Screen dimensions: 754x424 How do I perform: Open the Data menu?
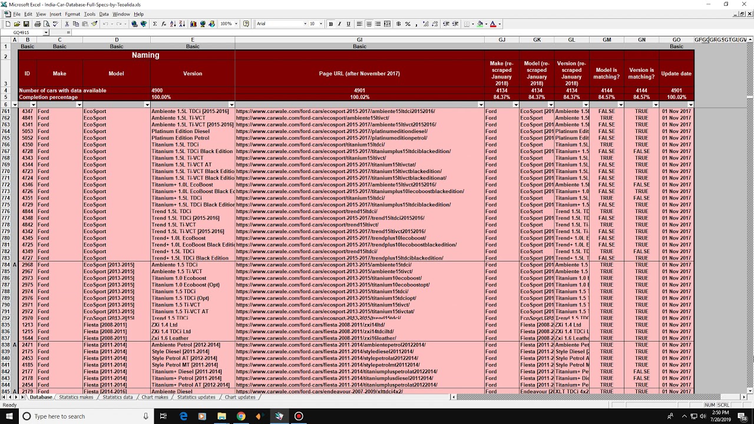104,14
